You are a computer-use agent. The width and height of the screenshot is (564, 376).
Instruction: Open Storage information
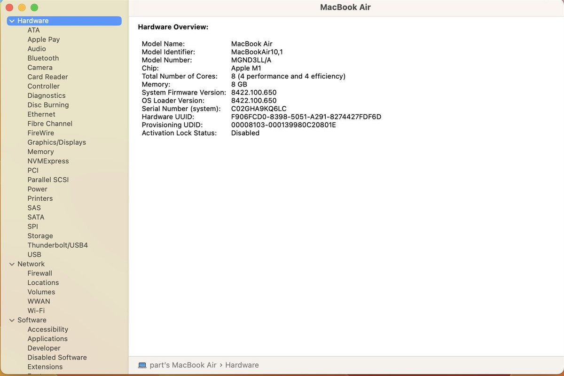[40, 236]
